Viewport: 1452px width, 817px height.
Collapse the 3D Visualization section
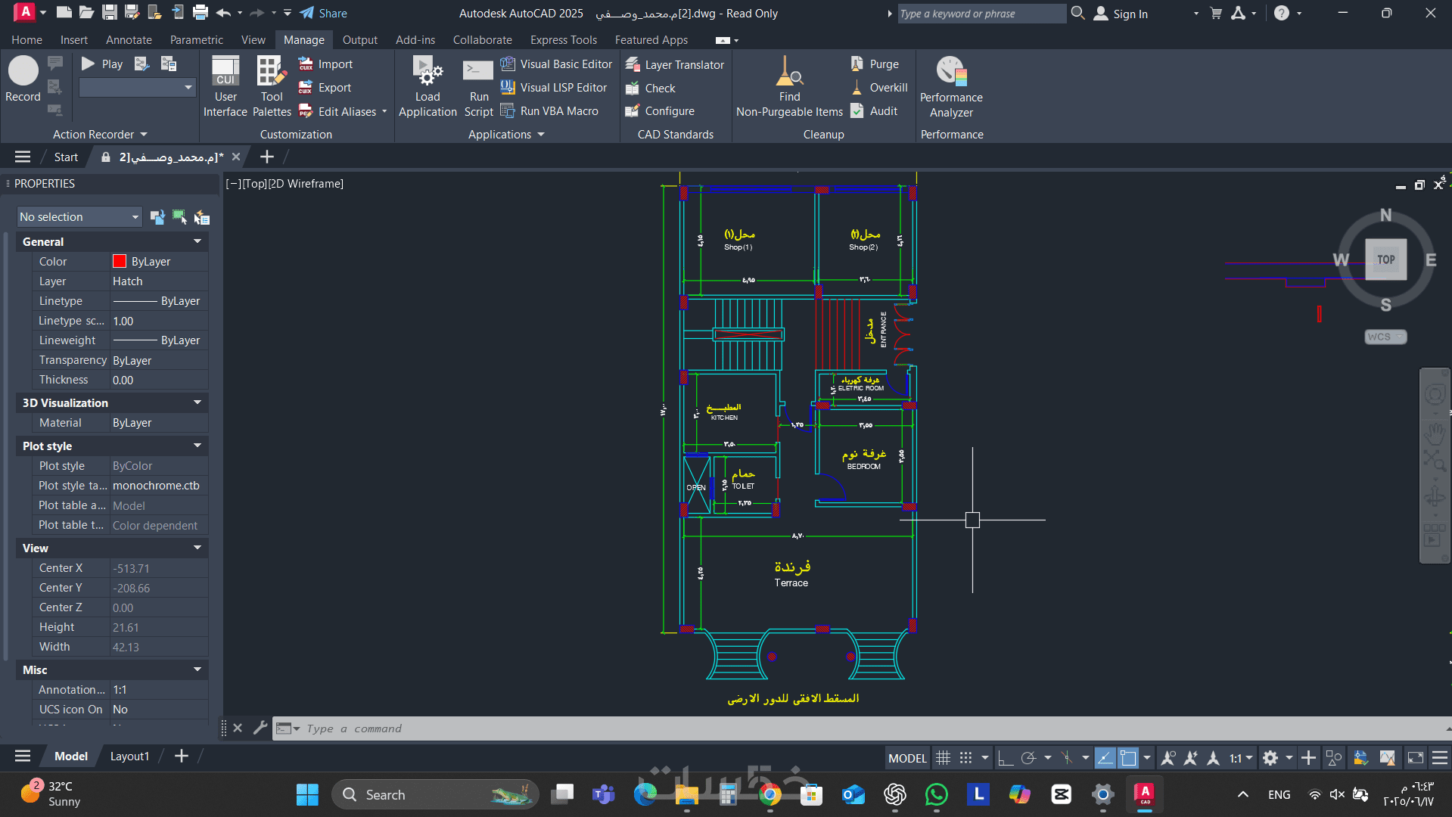197,402
